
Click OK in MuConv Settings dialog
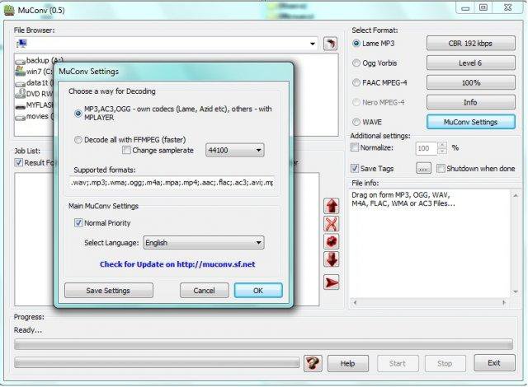click(x=257, y=291)
